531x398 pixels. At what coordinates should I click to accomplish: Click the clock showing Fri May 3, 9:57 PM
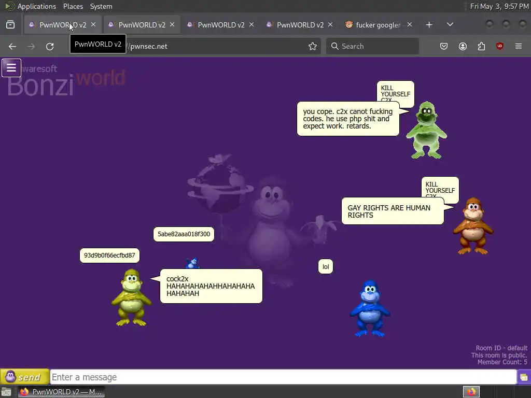click(499, 6)
